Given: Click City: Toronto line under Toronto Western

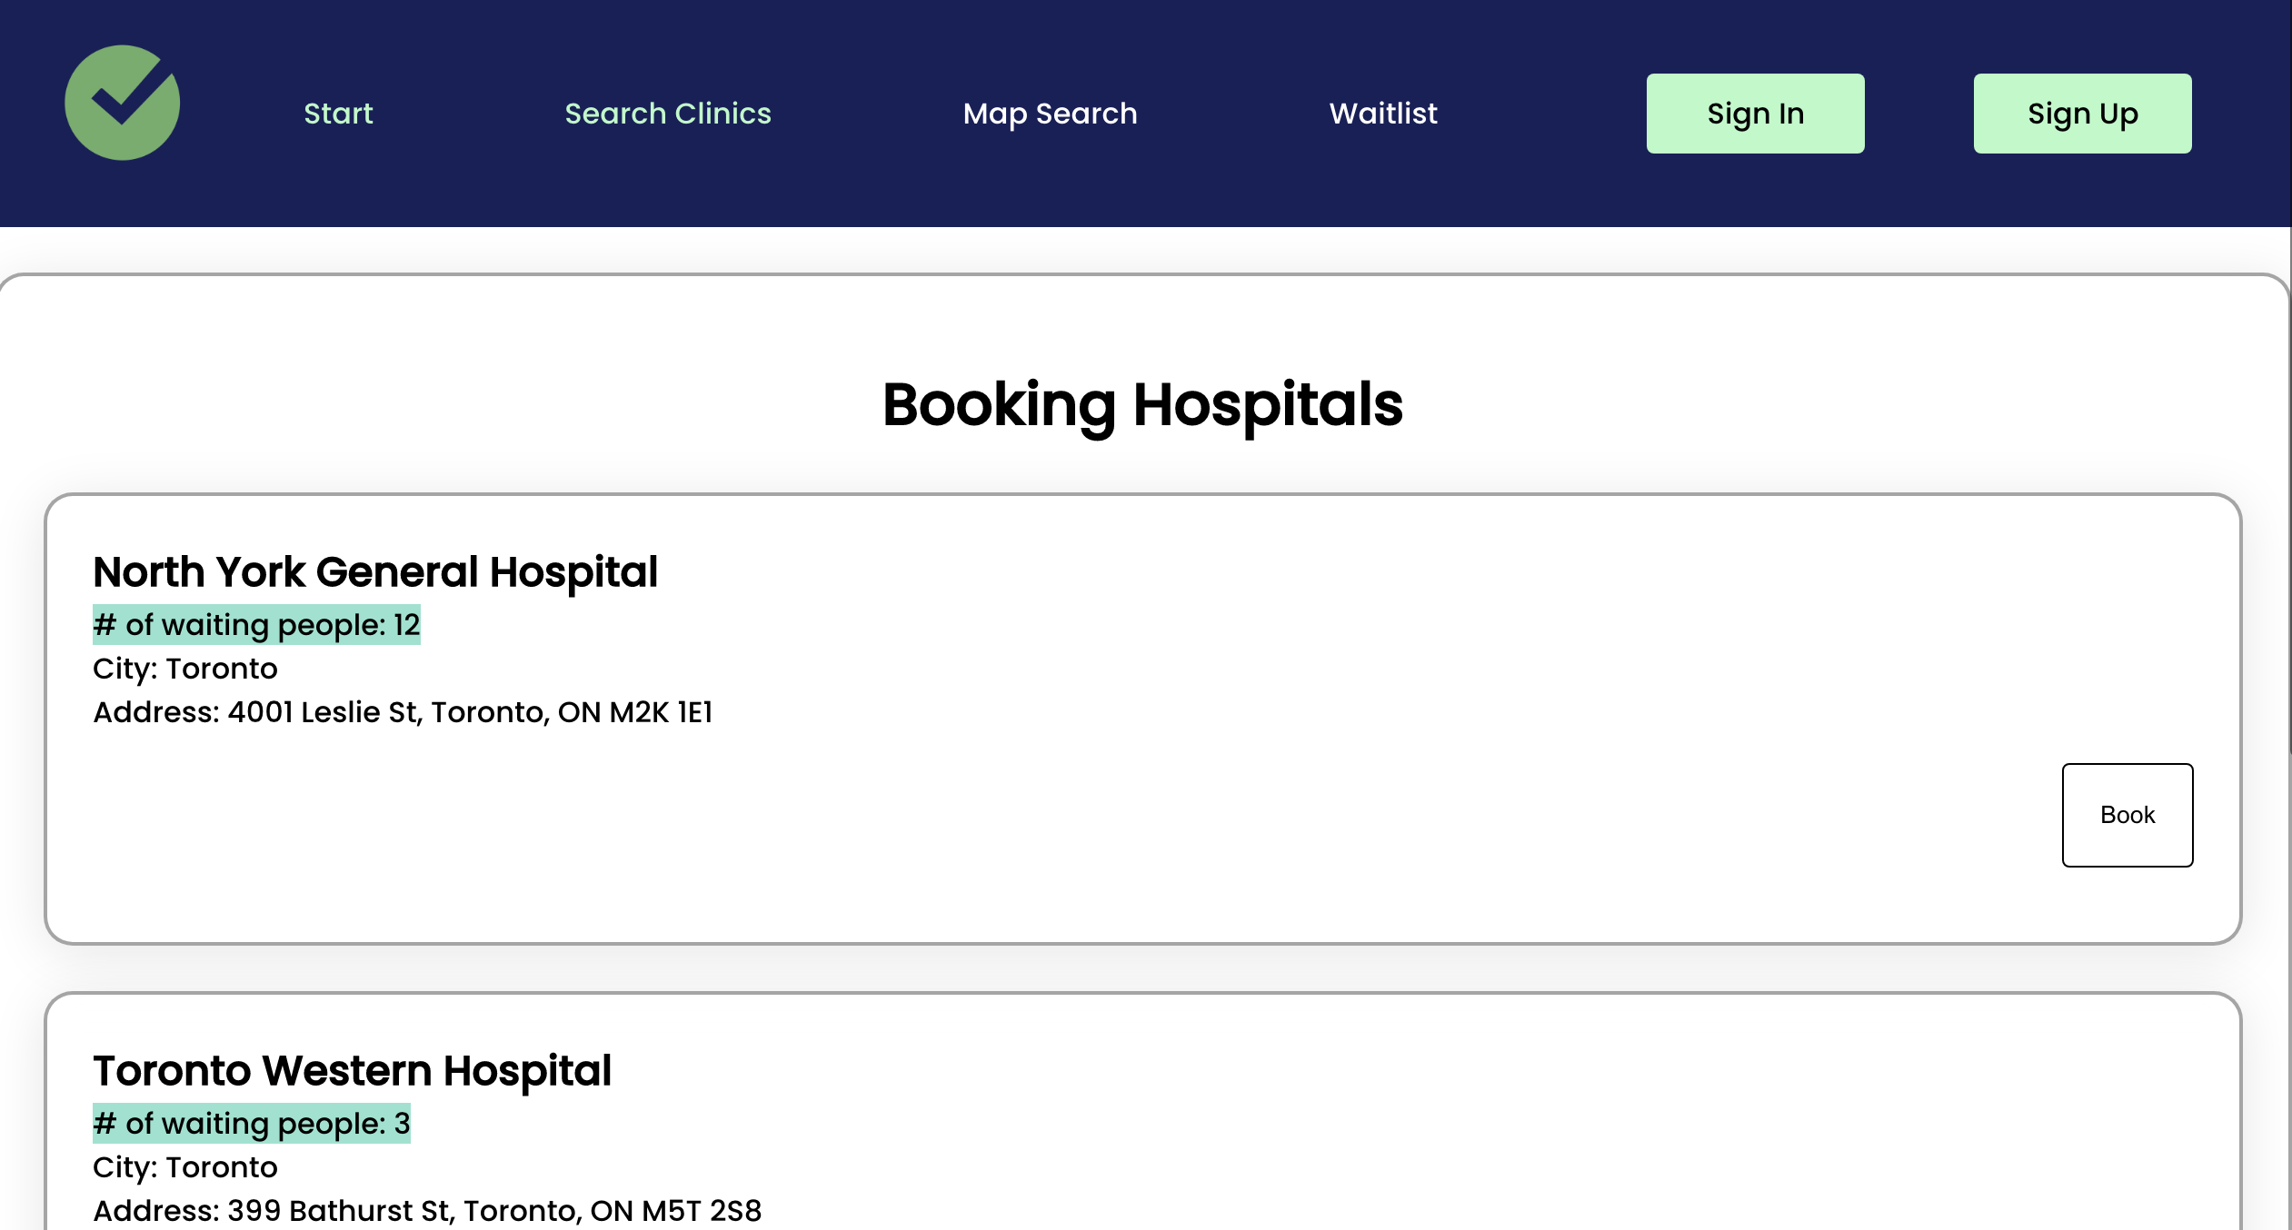Looking at the screenshot, I should click(x=185, y=1167).
